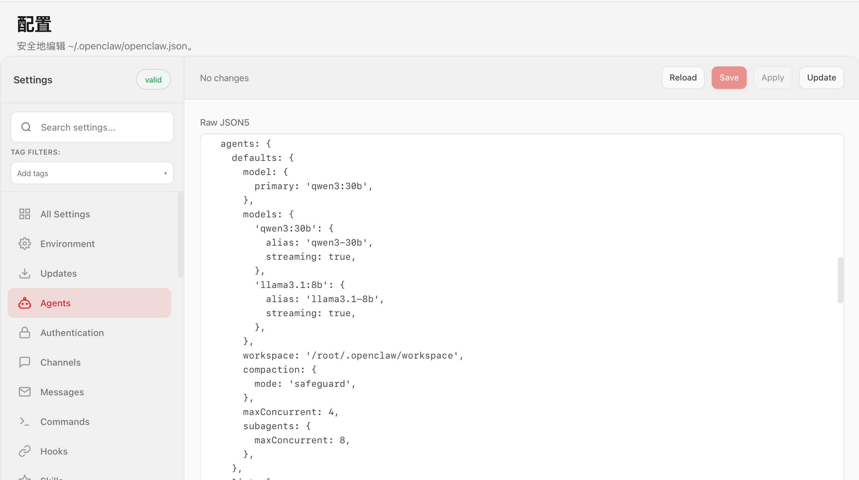Viewport: 859px width, 480px height.
Task: Click the All Settings grid icon
Action: [x=25, y=214]
